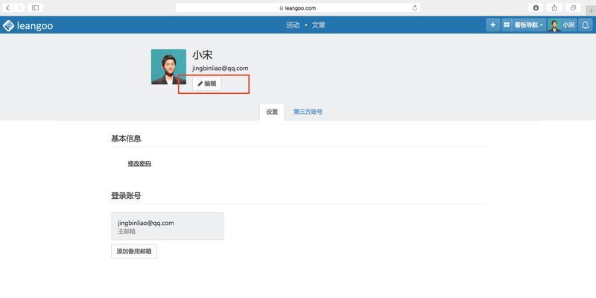This screenshot has height=298, width=596.
Task: Click the 登录账号 section heading
Action: [126, 196]
